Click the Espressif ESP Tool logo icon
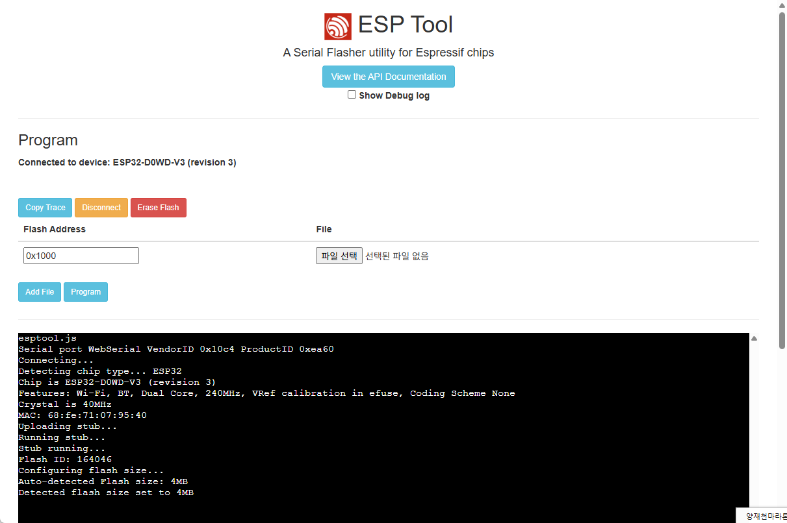The height and width of the screenshot is (523, 787). (338, 27)
